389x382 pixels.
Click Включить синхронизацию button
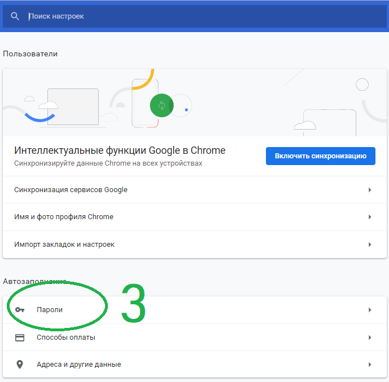coord(321,156)
